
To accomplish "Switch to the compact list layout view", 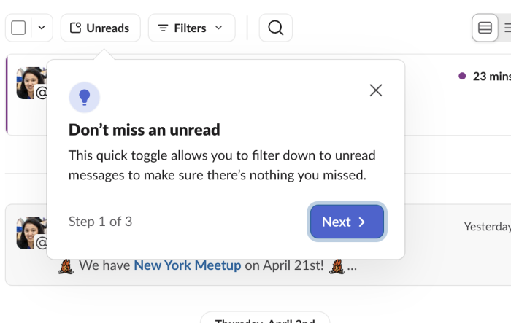I will (x=506, y=28).
